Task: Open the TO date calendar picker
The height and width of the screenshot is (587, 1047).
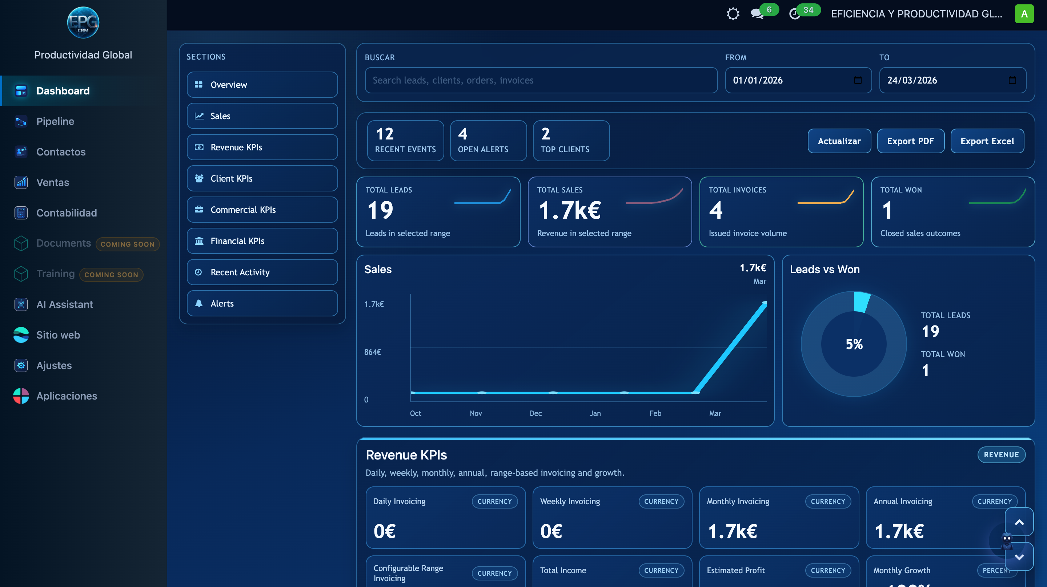Action: [1013, 80]
